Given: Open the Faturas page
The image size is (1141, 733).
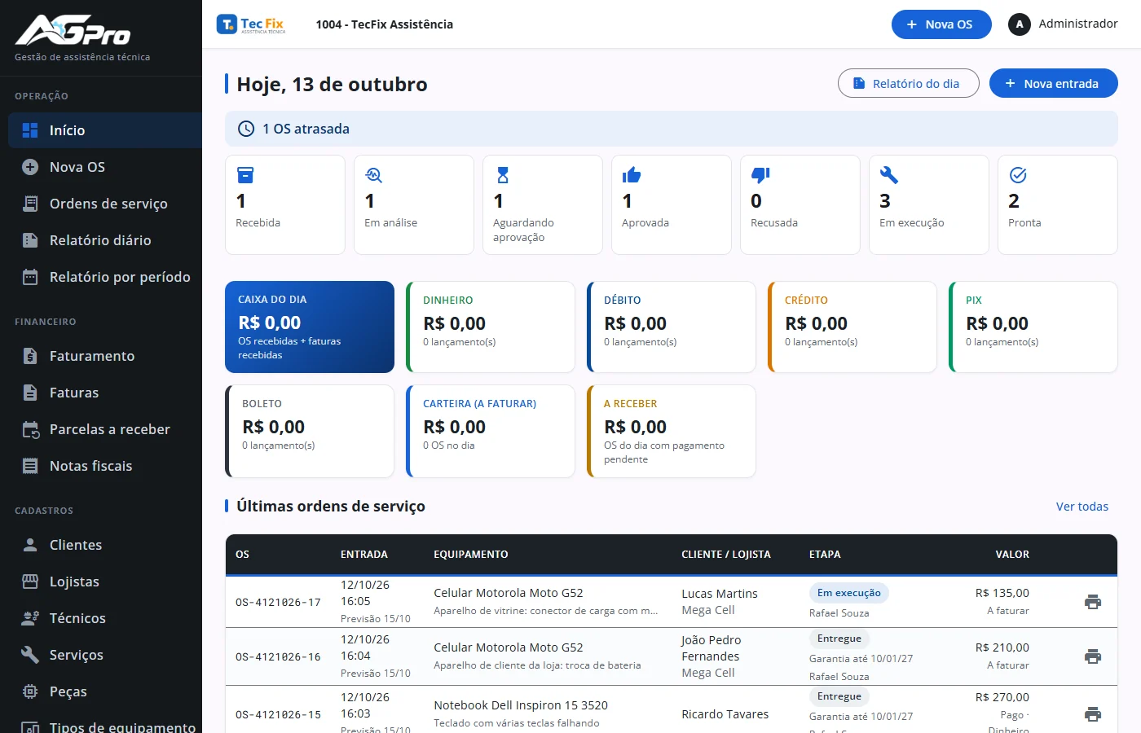Looking at the screenshot, I should click(105, 393).
